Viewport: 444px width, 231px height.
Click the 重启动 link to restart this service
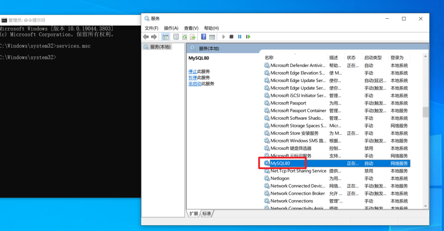click(x=195, y=84)
